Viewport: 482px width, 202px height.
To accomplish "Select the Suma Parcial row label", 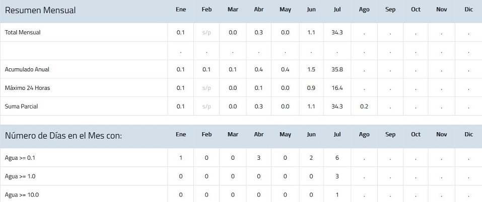I will pos(22,107).
